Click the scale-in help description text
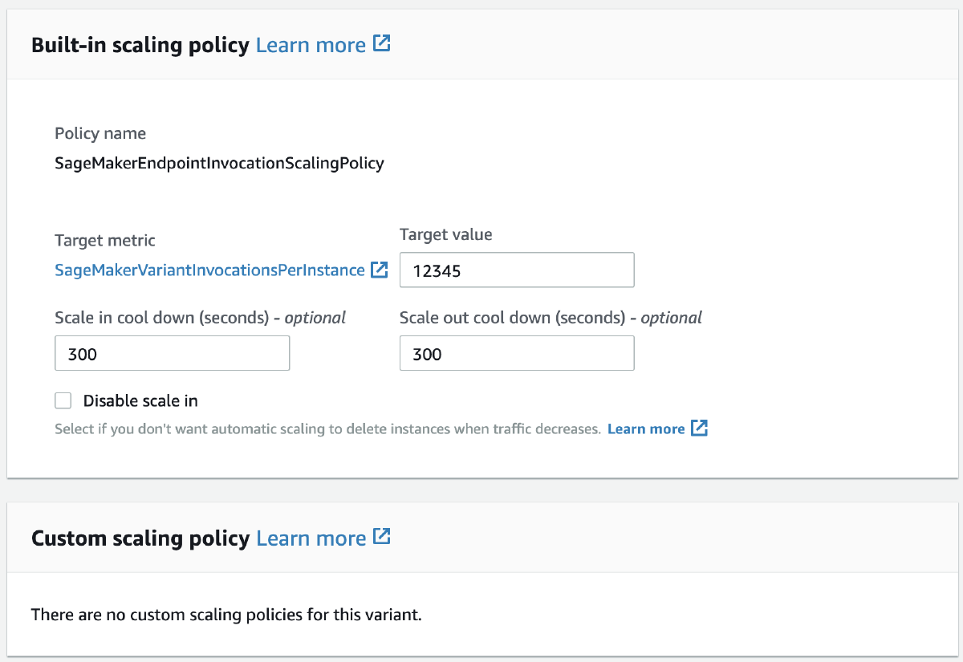 (327, 429)
